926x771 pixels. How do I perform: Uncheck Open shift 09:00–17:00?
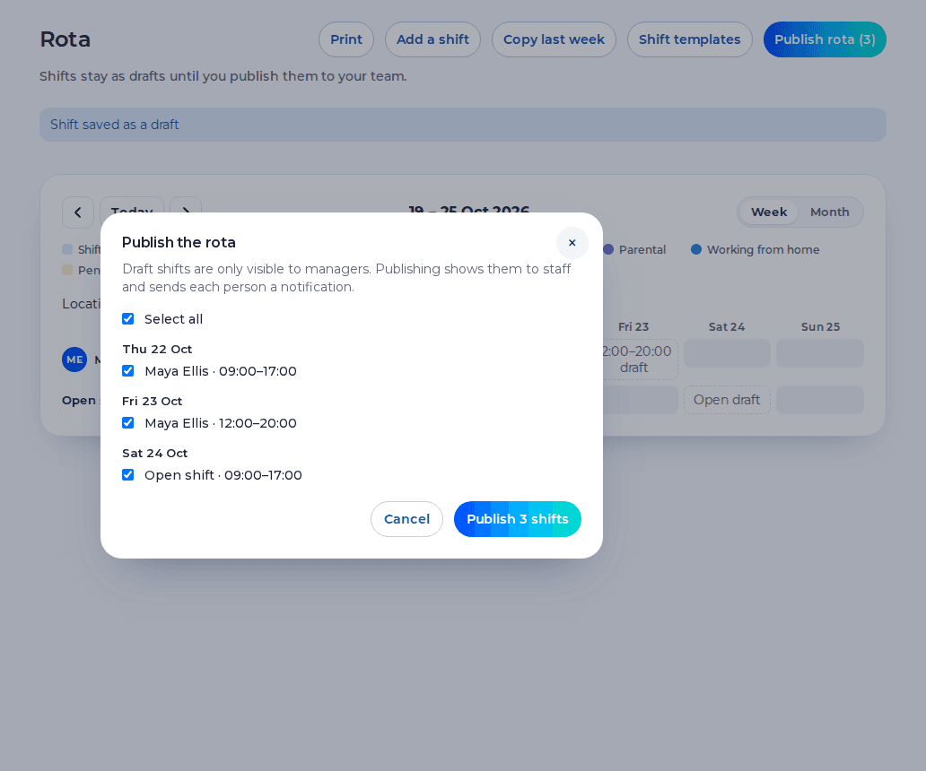pos(128,475)
